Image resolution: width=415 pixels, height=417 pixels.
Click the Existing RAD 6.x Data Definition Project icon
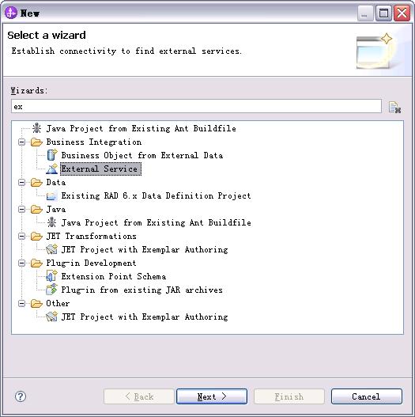pos(51,196)
